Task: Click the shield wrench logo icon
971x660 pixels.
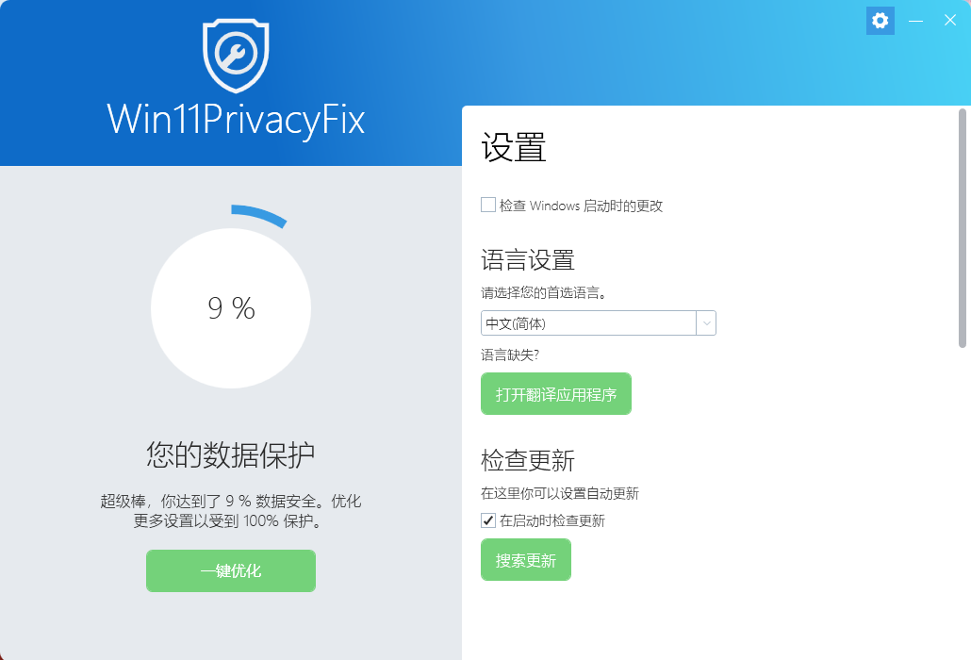Action: click(236, 55)
